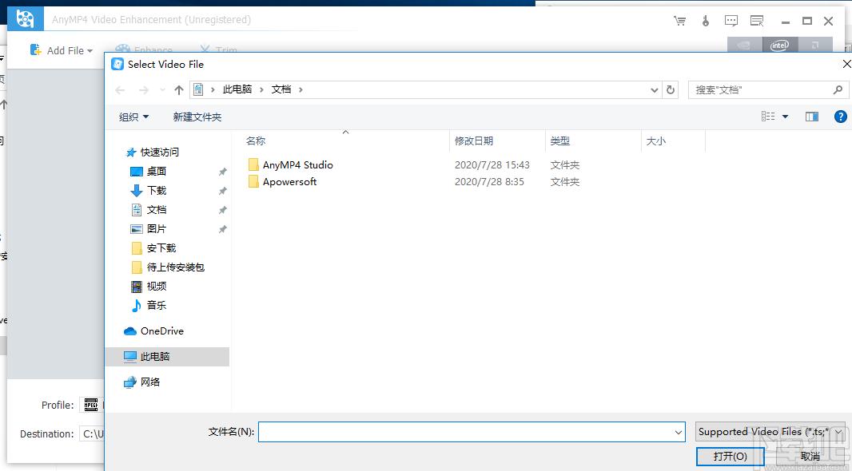
Task: Open the view mode options dropdown
Action: click(x=785, y=117)
